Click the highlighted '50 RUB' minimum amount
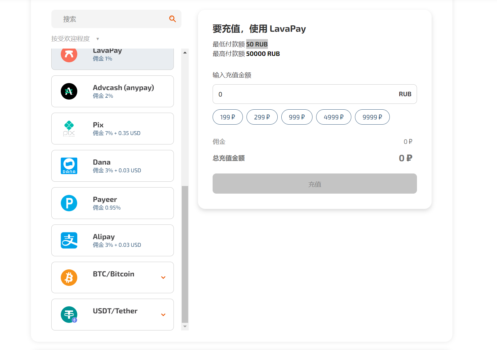497x350 pixels. (257, 44)
